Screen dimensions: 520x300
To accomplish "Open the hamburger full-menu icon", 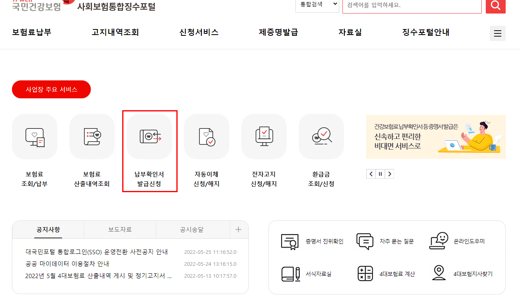I will click(x=497, y=33).
